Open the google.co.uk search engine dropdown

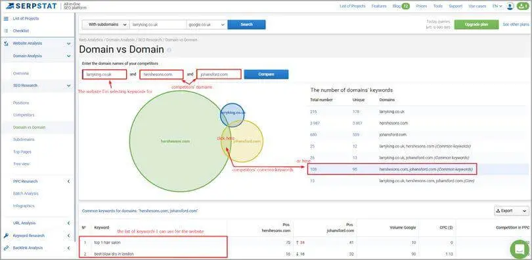207,25
